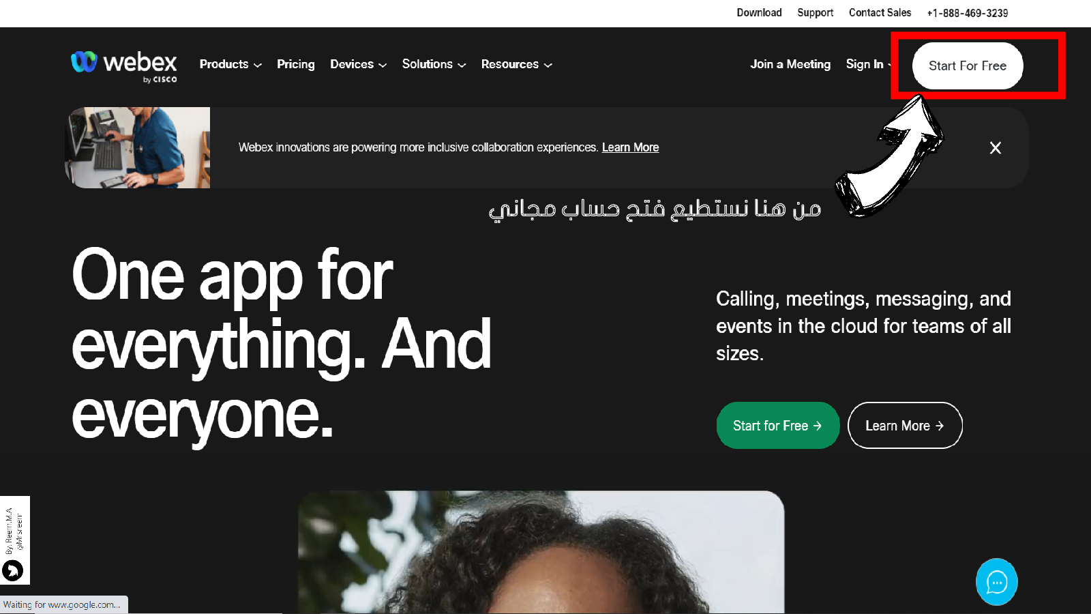Viewport: 1091px width, 614px height.
Task: Dismiss the innovations banner with X
Action: point(996,148)
